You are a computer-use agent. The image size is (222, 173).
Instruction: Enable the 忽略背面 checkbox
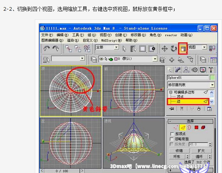172,139
